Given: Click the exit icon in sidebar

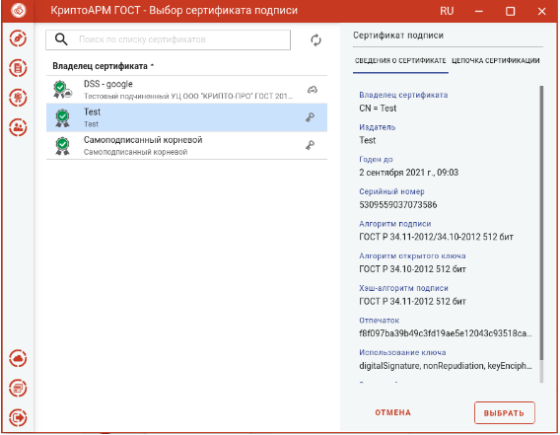Looking at the screenshot, I should 18,417.
